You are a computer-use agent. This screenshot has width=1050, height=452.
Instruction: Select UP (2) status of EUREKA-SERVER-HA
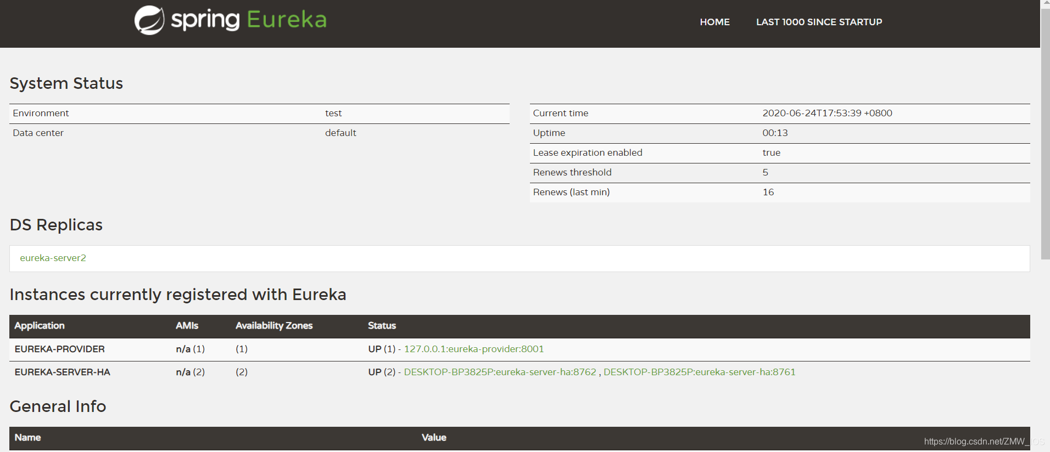tap(382, 372)
